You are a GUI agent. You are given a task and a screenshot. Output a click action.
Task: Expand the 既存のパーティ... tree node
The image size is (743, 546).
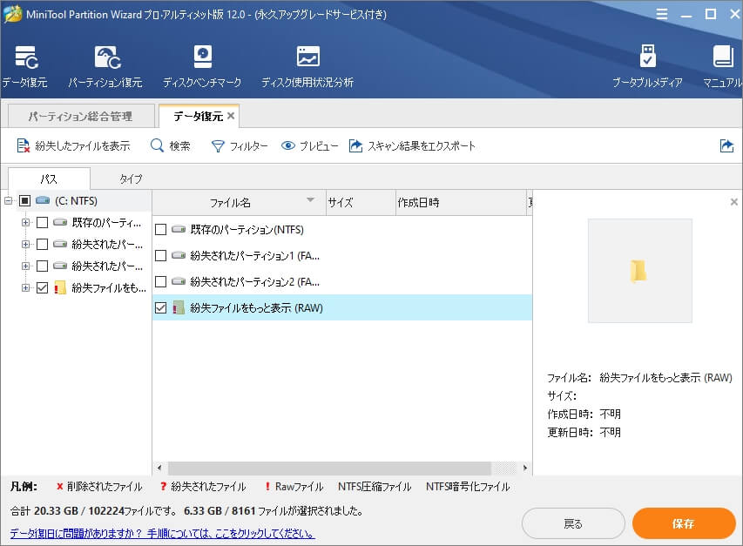pos(25,222)
